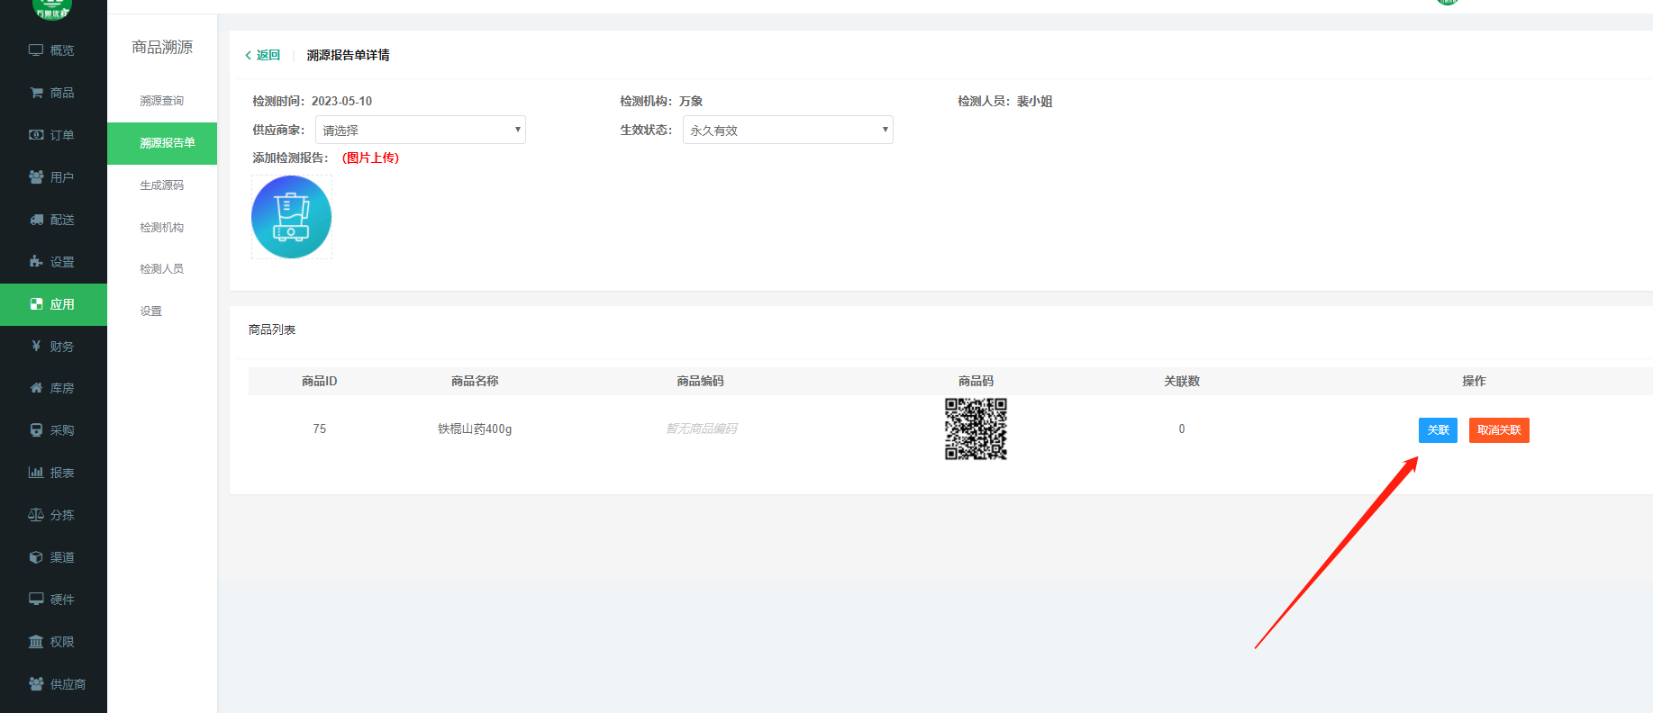
Task: Go back using the 返回 chevron link
Action: pyautogui.click(x=263, y=55)
